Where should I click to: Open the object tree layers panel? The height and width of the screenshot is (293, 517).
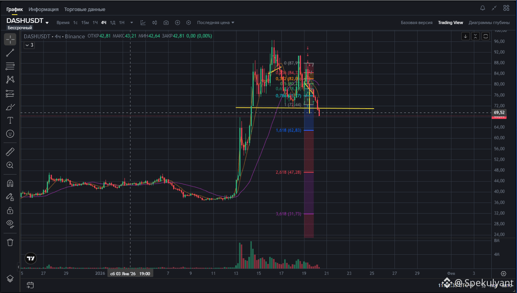click(10, 278)
